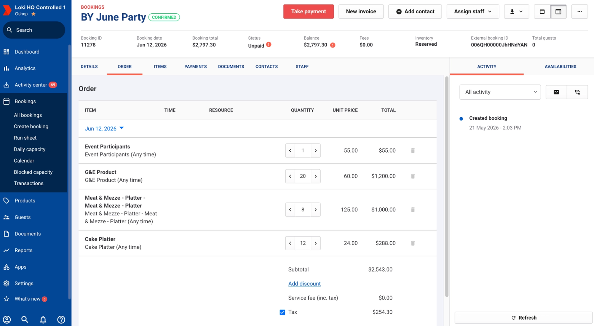
Task: Switch to single panel layout view
Action: 542,11
